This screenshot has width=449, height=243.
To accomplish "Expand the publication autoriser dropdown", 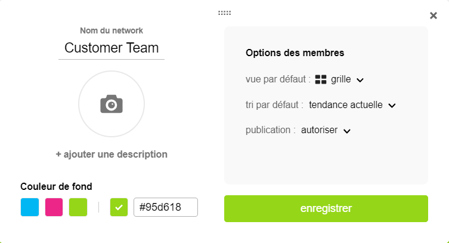I will 347,131.
